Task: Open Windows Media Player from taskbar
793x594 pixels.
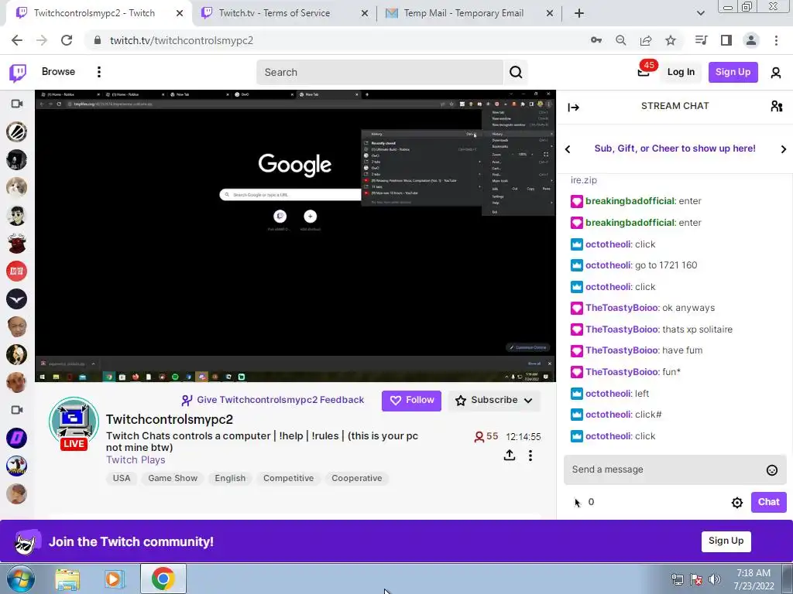Action: [115, 579]
